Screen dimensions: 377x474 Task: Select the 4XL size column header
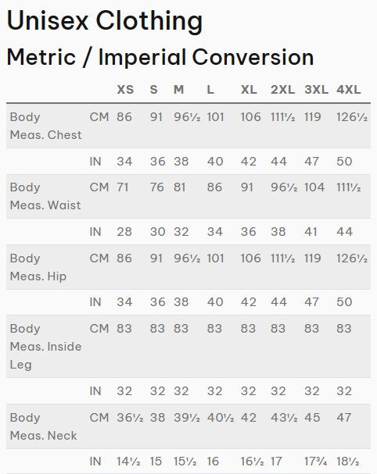[349, 90]
